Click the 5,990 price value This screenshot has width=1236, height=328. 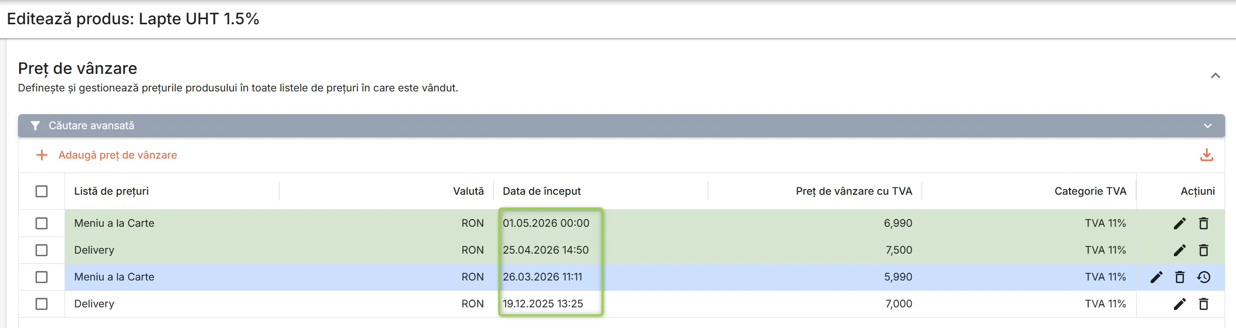[898, 277]
